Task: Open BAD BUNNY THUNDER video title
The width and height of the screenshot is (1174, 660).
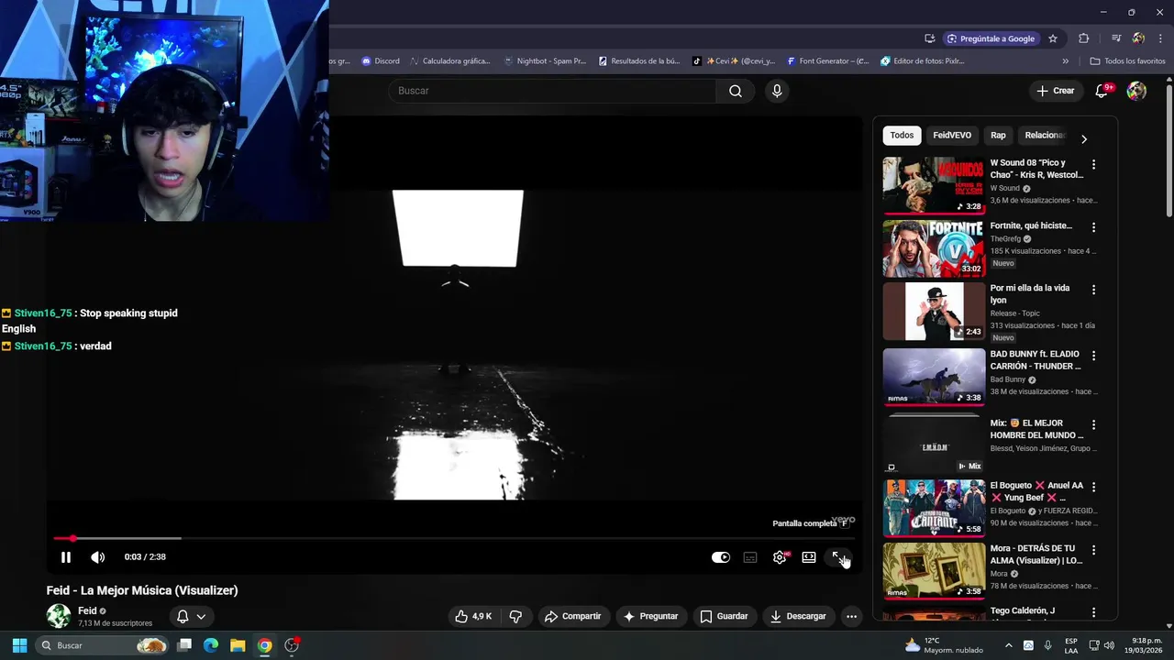Action: [1036, 360]
